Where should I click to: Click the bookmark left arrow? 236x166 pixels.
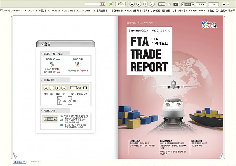(183, 4)
